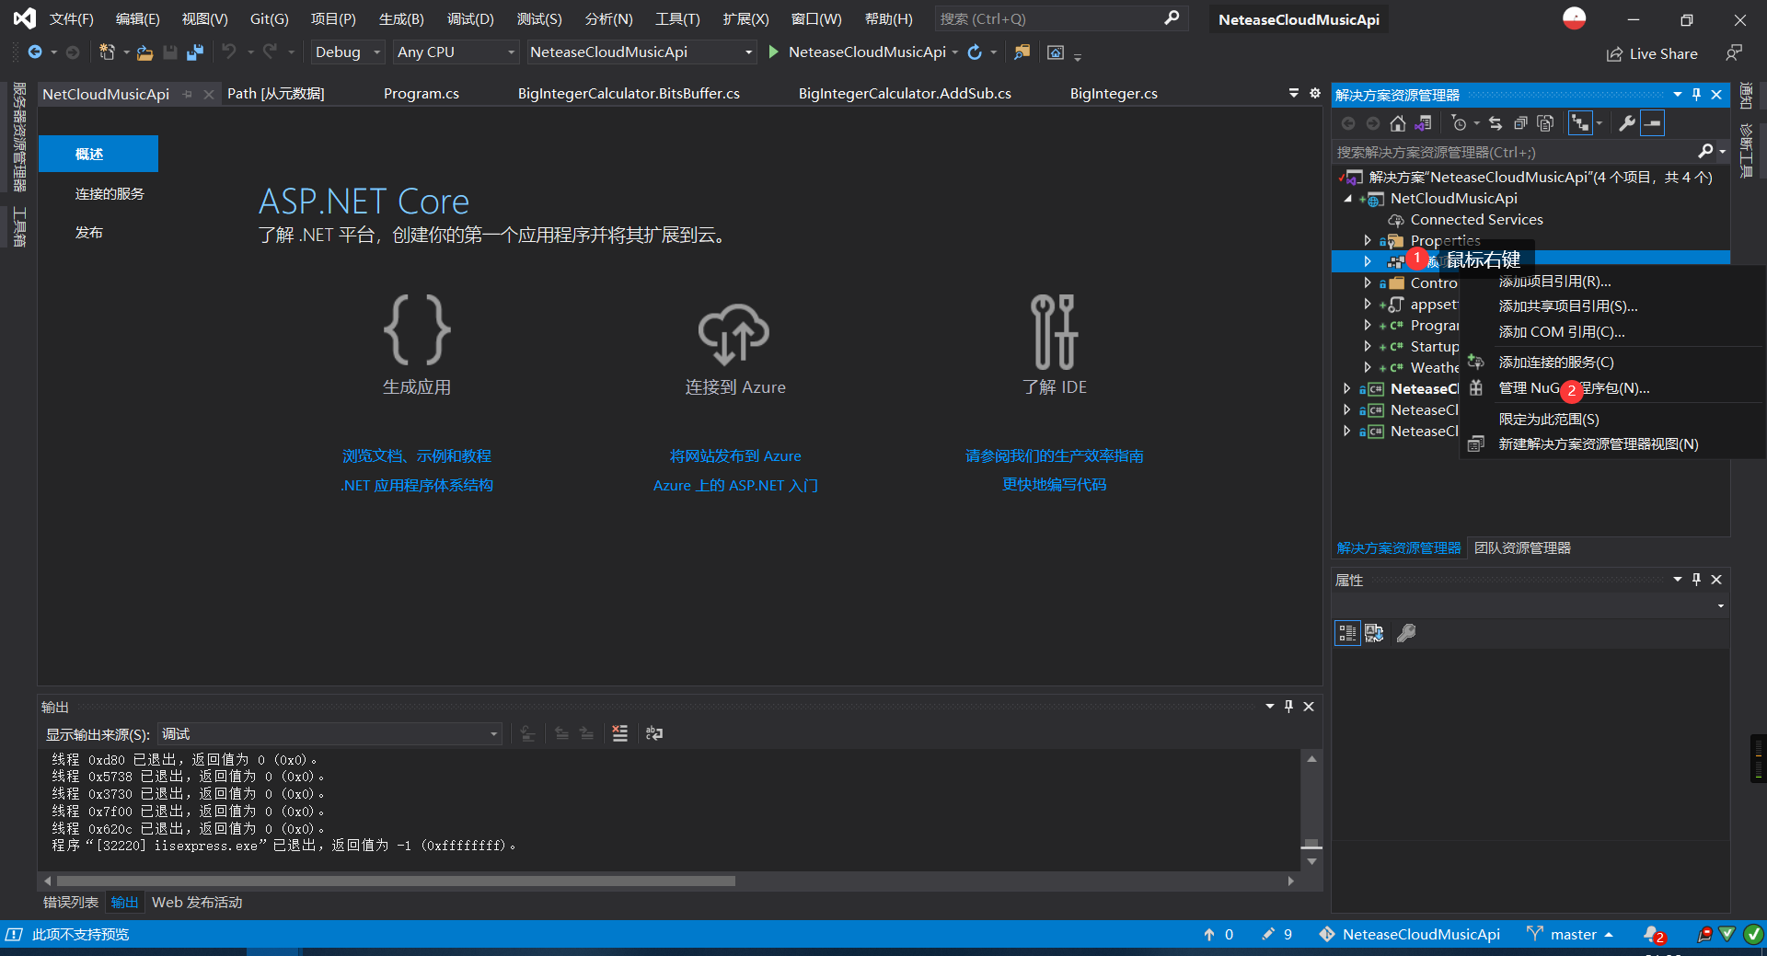Image resolution: width=1767 pixels, height=956 pixels.
Task: Toggle pin on NetCloudMusicApi document tab
Action: coord(188,94)
